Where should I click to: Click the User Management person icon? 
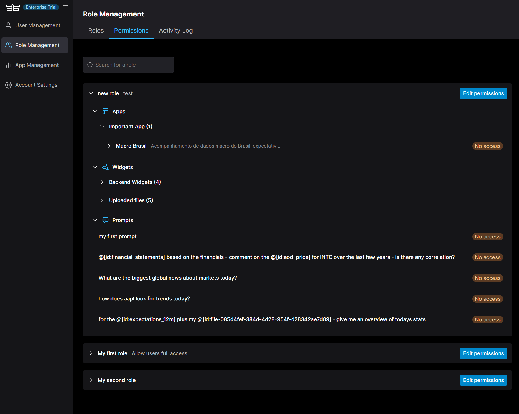tap(8, 25)
